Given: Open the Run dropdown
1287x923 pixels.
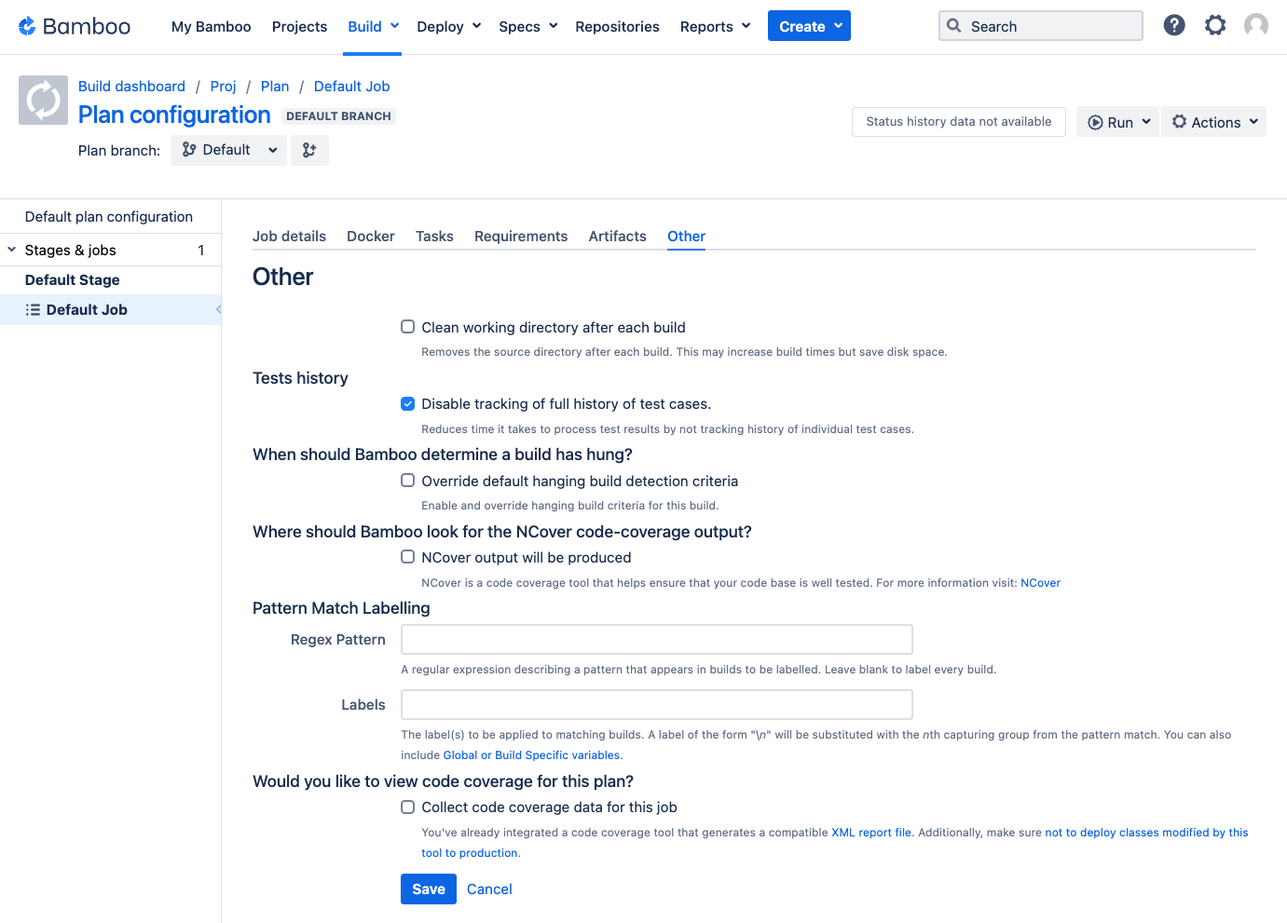Looking at the screenshot, I should [x=1117, y=122].
